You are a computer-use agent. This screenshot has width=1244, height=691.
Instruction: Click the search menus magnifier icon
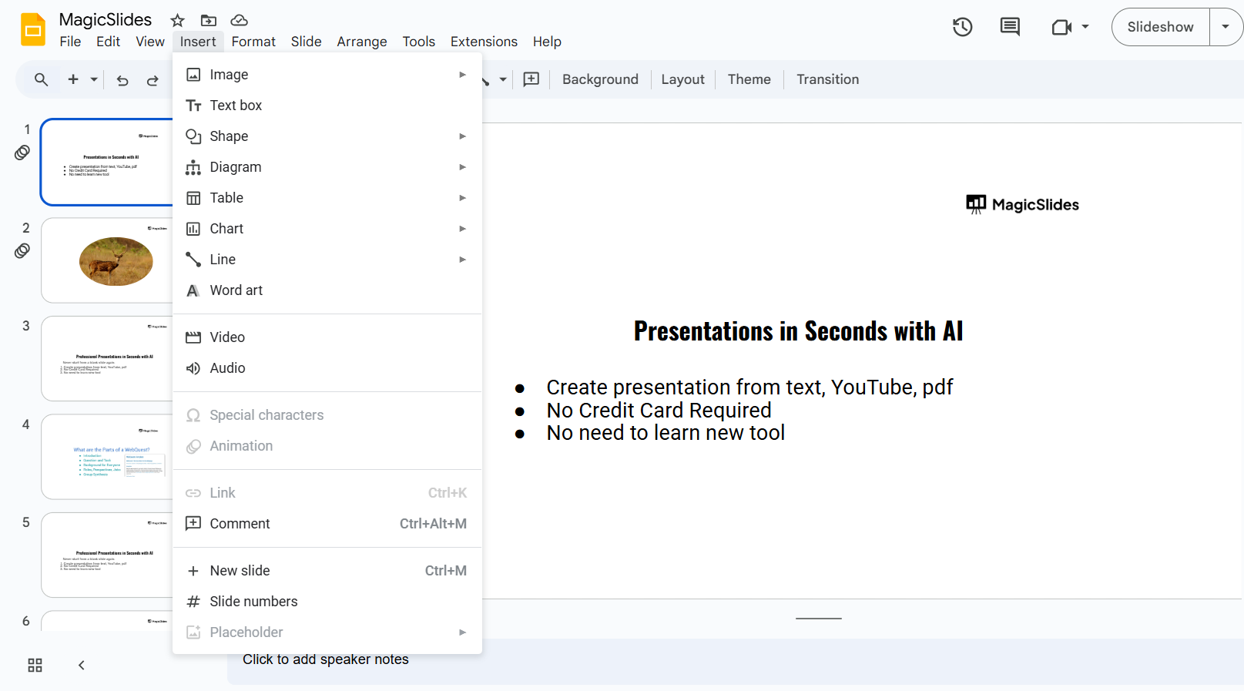[42, 79]
